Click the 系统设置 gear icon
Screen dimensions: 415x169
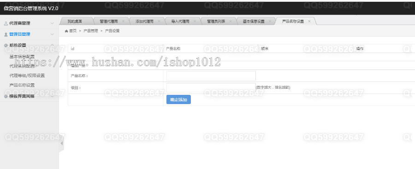point(6,46)
